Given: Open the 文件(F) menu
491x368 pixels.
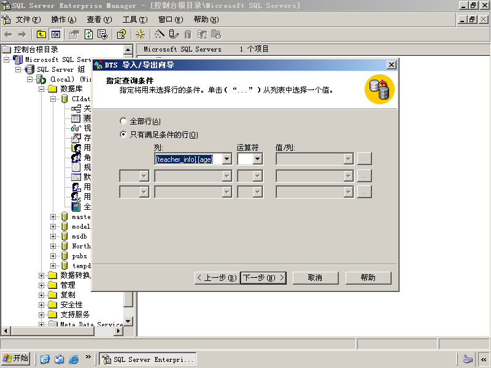Looking at the screenshot, I should (x=28, y=20).
